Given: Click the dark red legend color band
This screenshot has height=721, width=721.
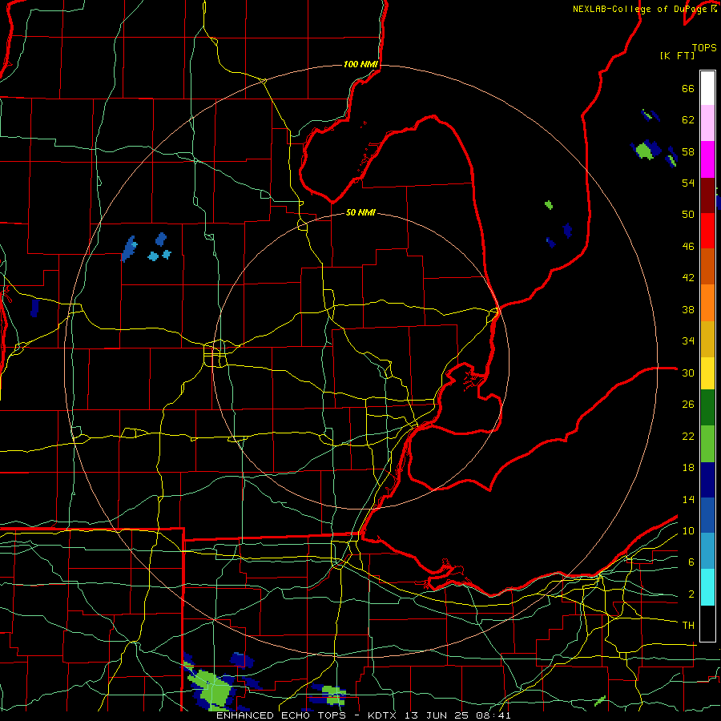Looking at the screenshot, I should click(707, 195).
